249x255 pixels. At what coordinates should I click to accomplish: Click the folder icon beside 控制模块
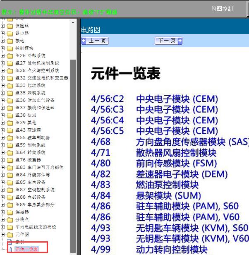click(10, 48)
